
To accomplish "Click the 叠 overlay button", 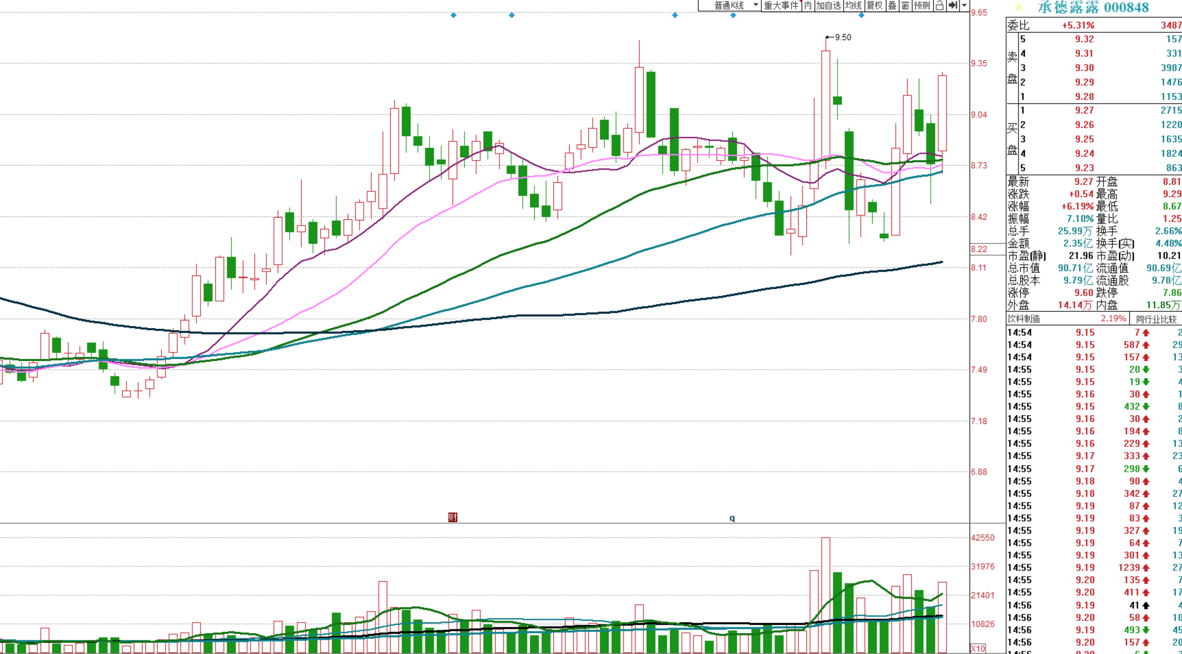I will (x=892, y=5).
